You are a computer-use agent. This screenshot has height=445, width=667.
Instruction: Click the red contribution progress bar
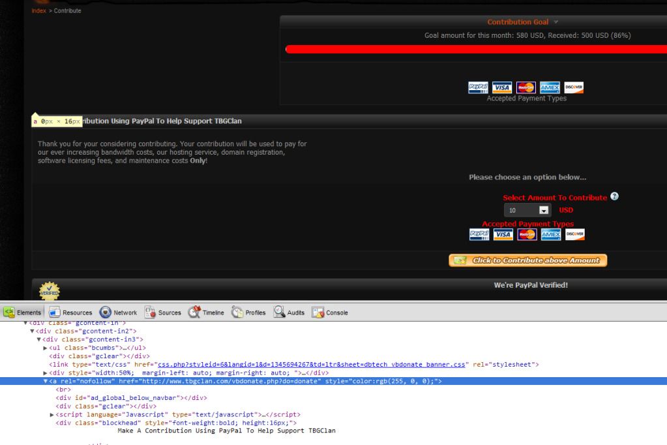click(476, 50)
